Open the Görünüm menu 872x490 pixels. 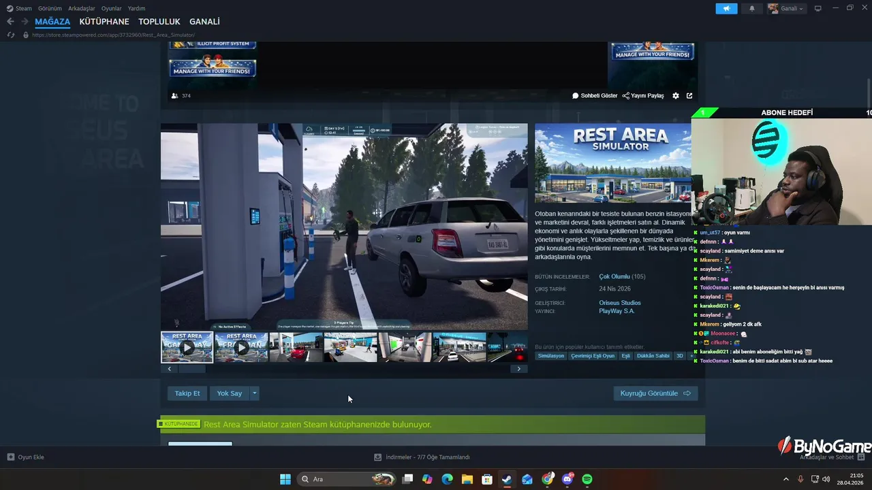click(x=50, y=8)
